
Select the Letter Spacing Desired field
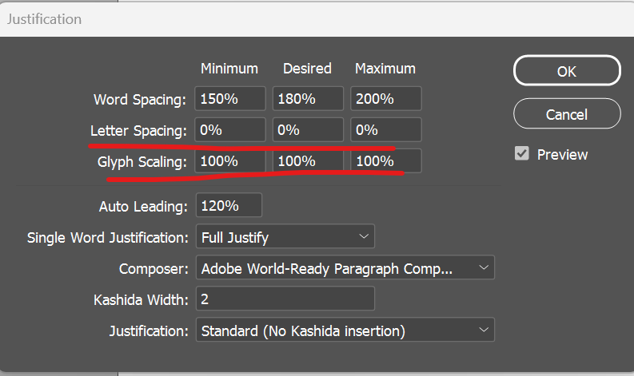(308, 130)
